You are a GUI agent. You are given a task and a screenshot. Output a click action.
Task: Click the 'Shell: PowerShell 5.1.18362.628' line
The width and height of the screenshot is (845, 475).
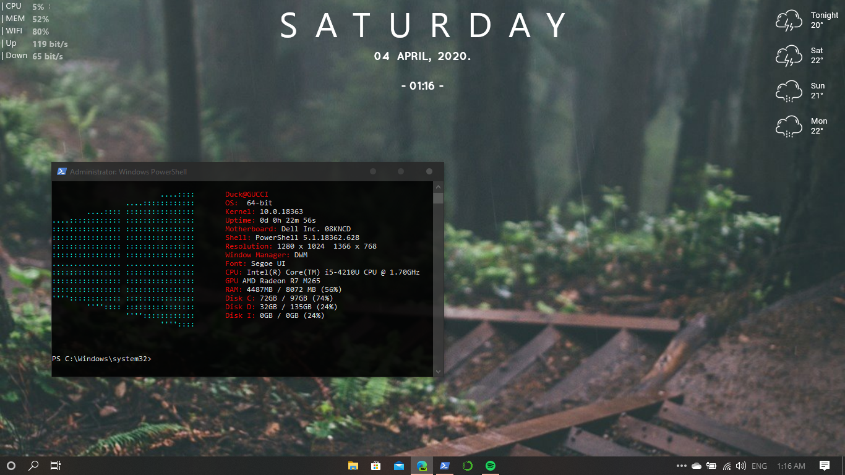pyautogui.click(x=292, y=237)
